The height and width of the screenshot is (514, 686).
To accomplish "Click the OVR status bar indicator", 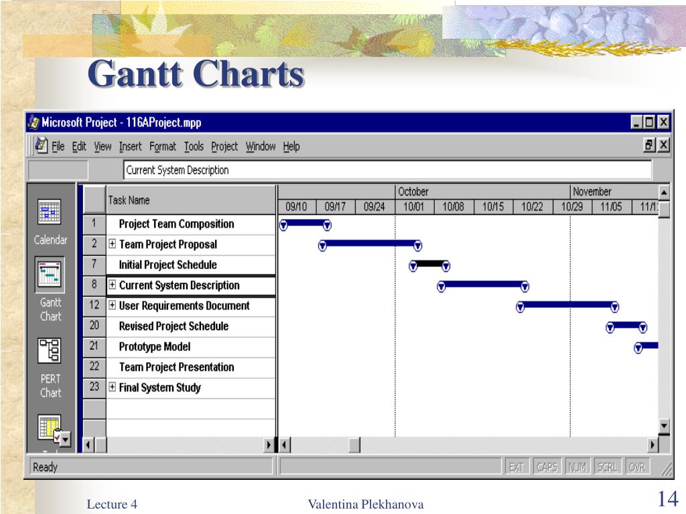I will click(x=637, y=467).
